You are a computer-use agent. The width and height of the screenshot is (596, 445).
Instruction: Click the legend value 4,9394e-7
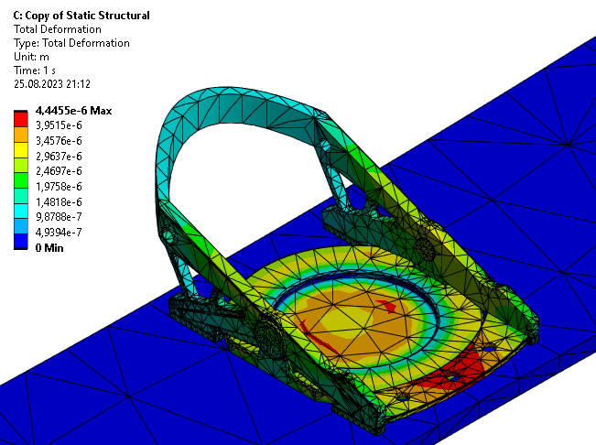(59, 233)
